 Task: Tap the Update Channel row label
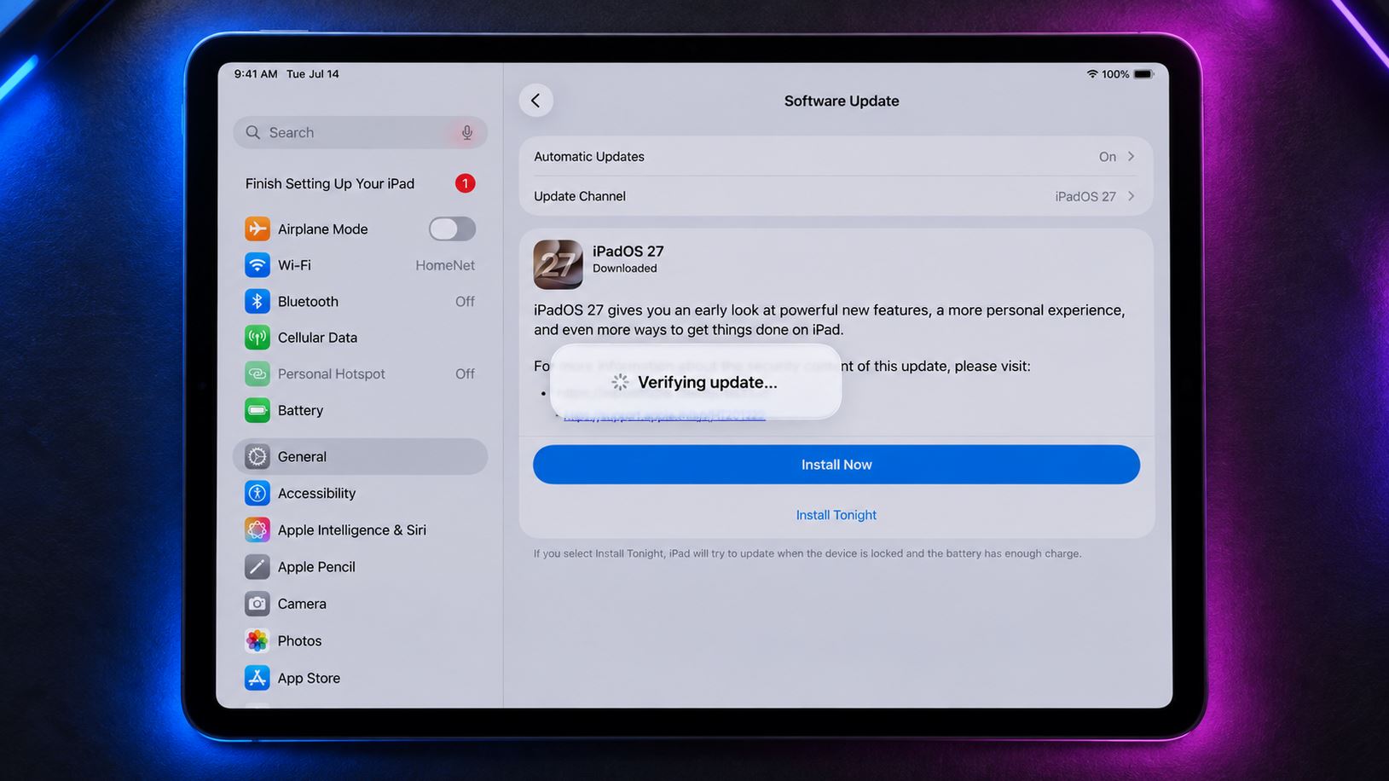580,196
